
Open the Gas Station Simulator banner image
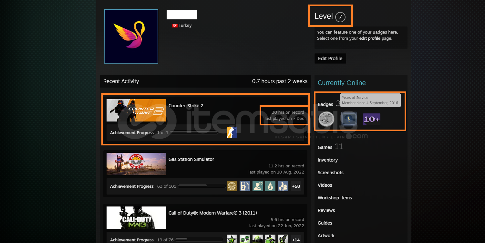(136, 164)
